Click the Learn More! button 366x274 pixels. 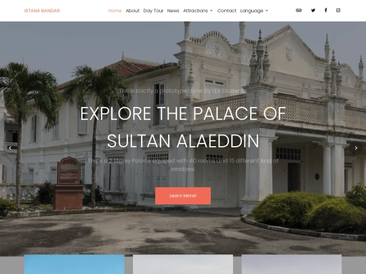183,196
